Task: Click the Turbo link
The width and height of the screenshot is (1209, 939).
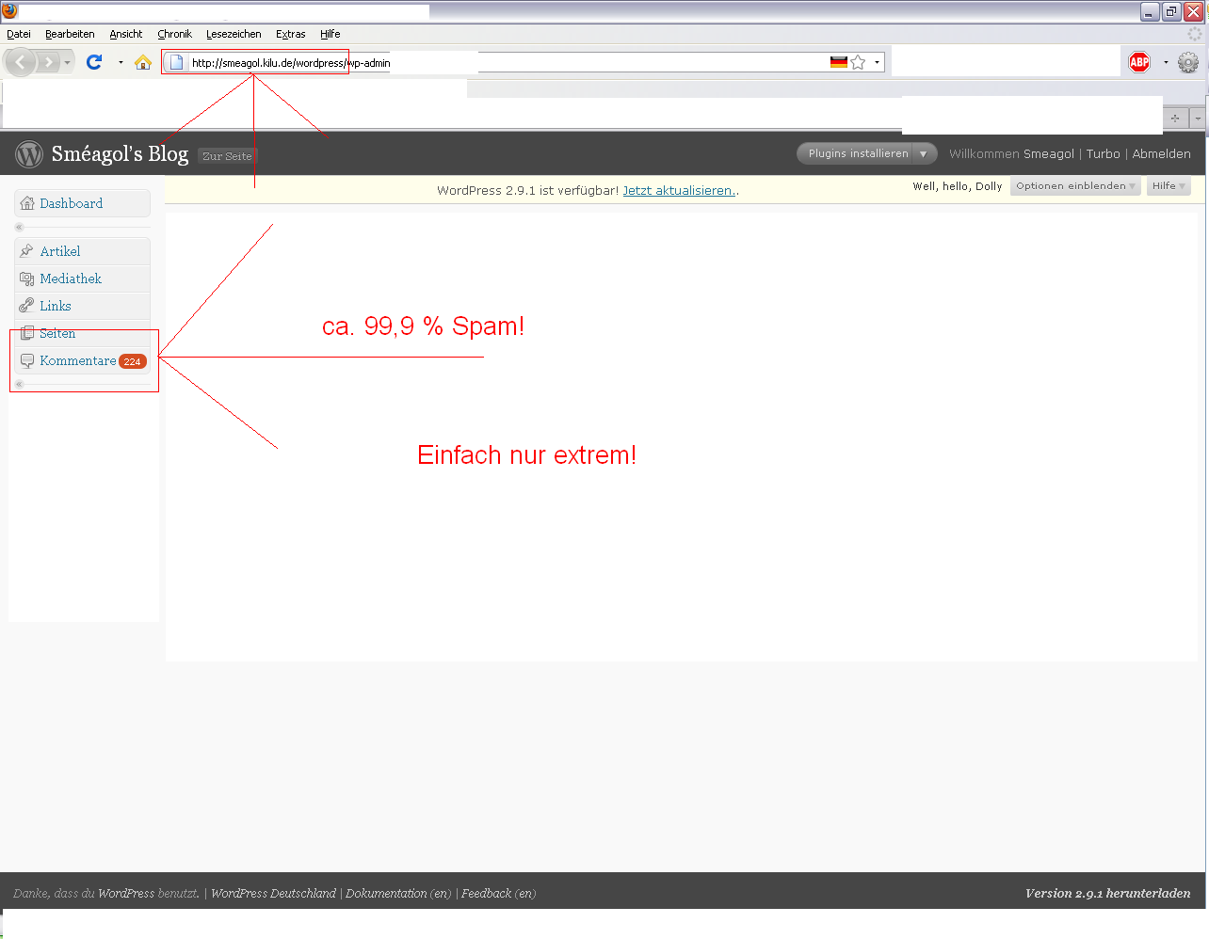Action: point(1103,153)
